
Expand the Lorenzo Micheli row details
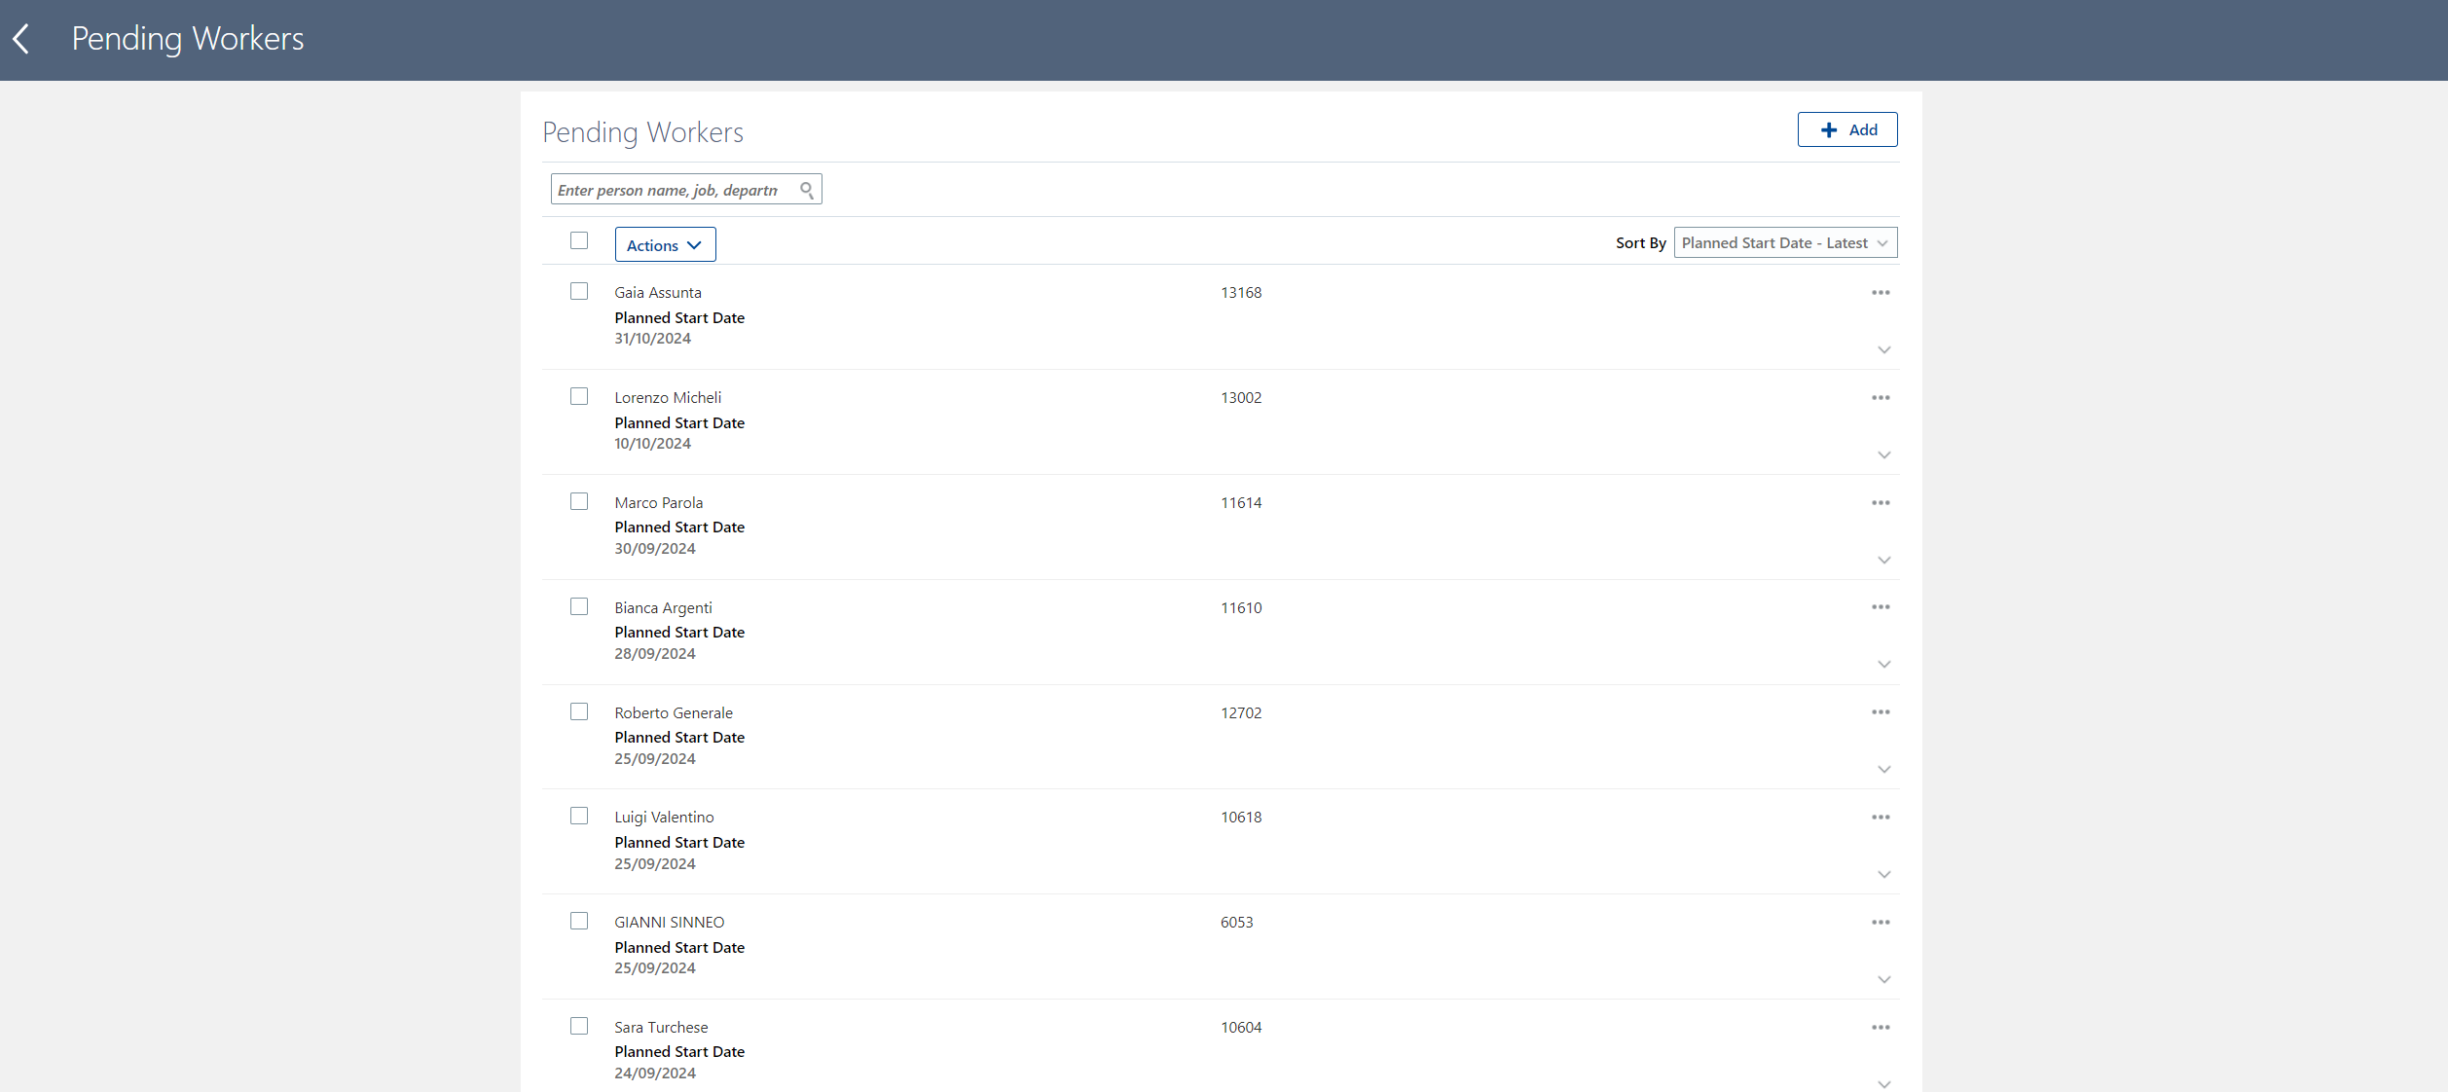click(1884, 455)
